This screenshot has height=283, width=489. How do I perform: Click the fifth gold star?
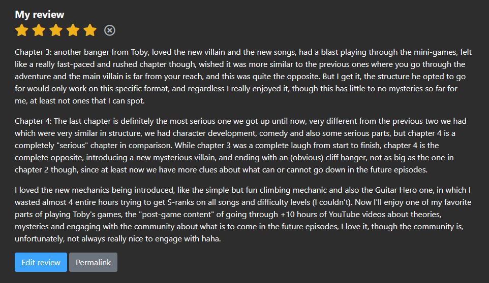pos(90,30)
